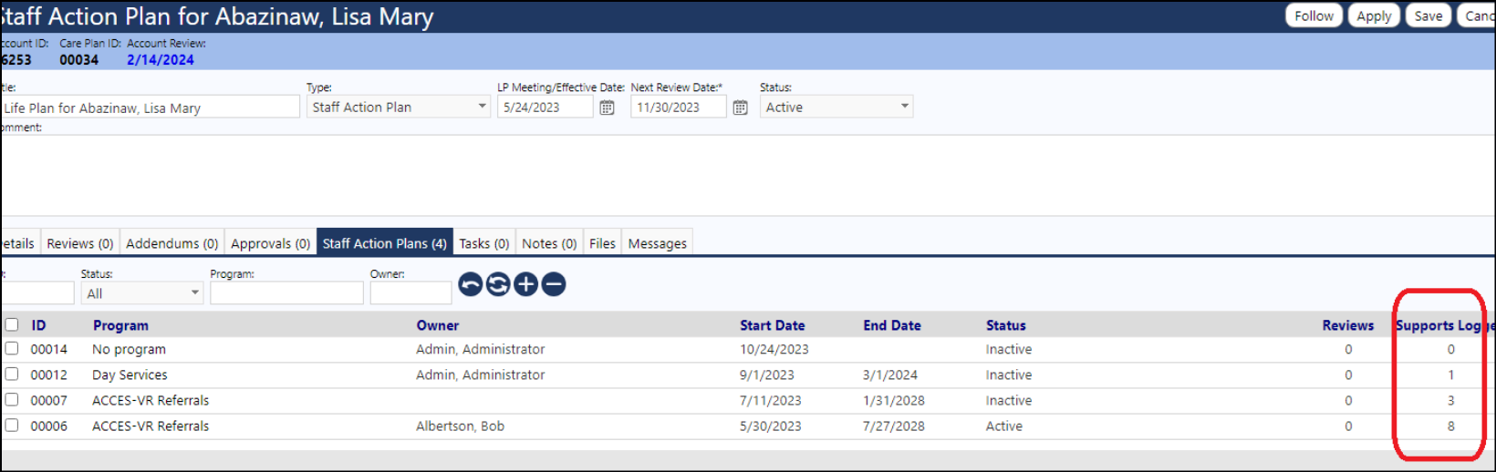Click Supports Log count 8 in row 00006
The height and width of the screenshot is (472, 1496).
(x=1450, y=426)
